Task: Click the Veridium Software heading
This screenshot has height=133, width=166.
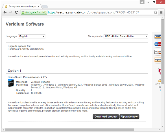Action: pyautogui.click(x=25, y=24)
